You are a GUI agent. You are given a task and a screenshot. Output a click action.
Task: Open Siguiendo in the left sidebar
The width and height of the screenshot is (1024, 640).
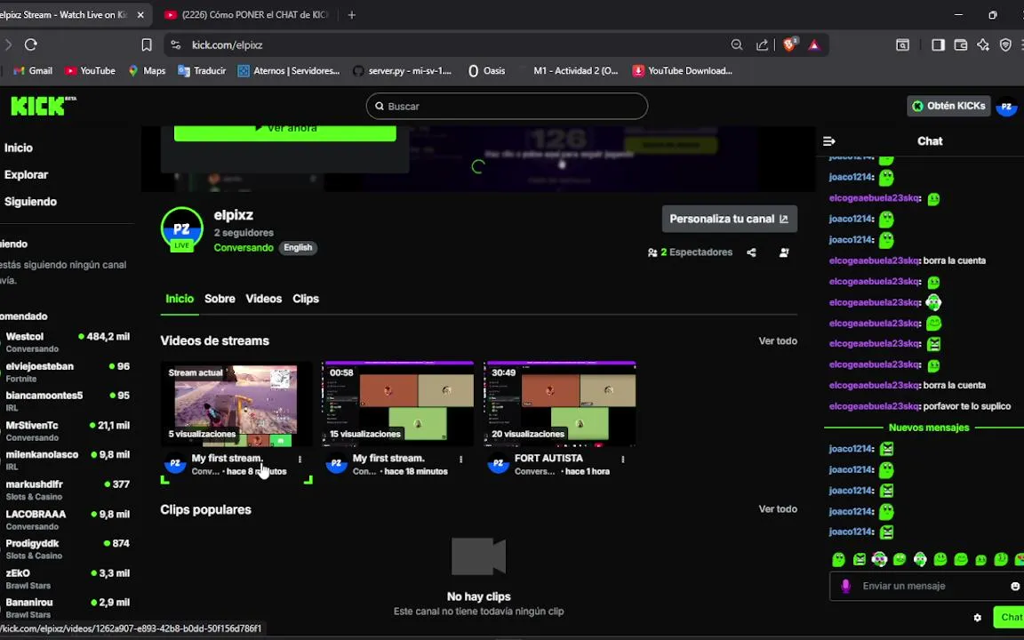click(x=30, y=201)
